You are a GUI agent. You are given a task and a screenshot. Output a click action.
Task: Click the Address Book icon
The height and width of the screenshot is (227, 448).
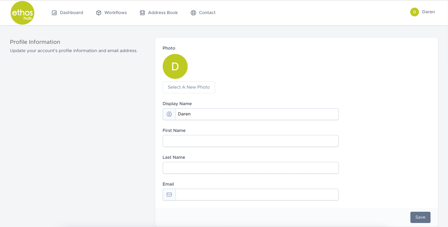click(x=142, y=13)
